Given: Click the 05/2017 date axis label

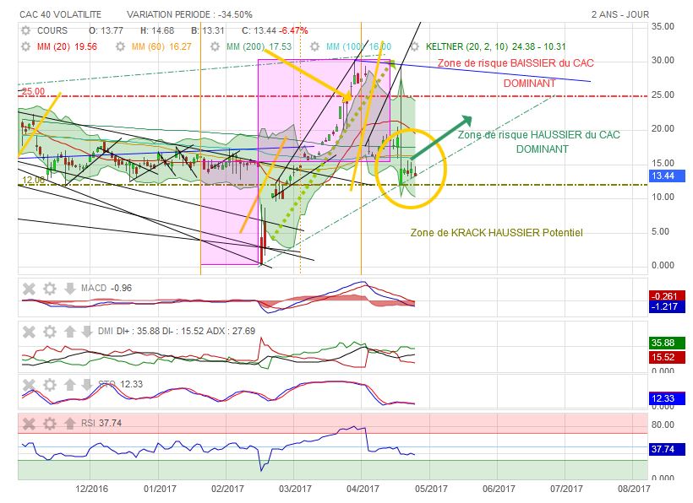Looking at the screenshot, I should pos(431,489).
